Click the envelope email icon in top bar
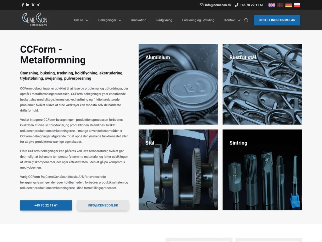This screenshot has height=242, width=322. pos(202,5)
